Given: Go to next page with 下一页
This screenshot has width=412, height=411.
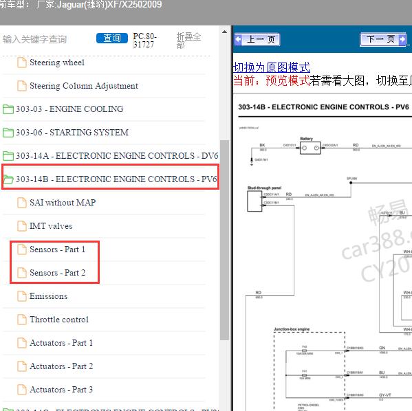Looking at the screenshot, I should tap(383, 39).
